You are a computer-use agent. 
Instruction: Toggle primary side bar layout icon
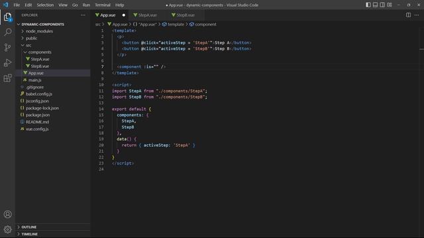368,5
